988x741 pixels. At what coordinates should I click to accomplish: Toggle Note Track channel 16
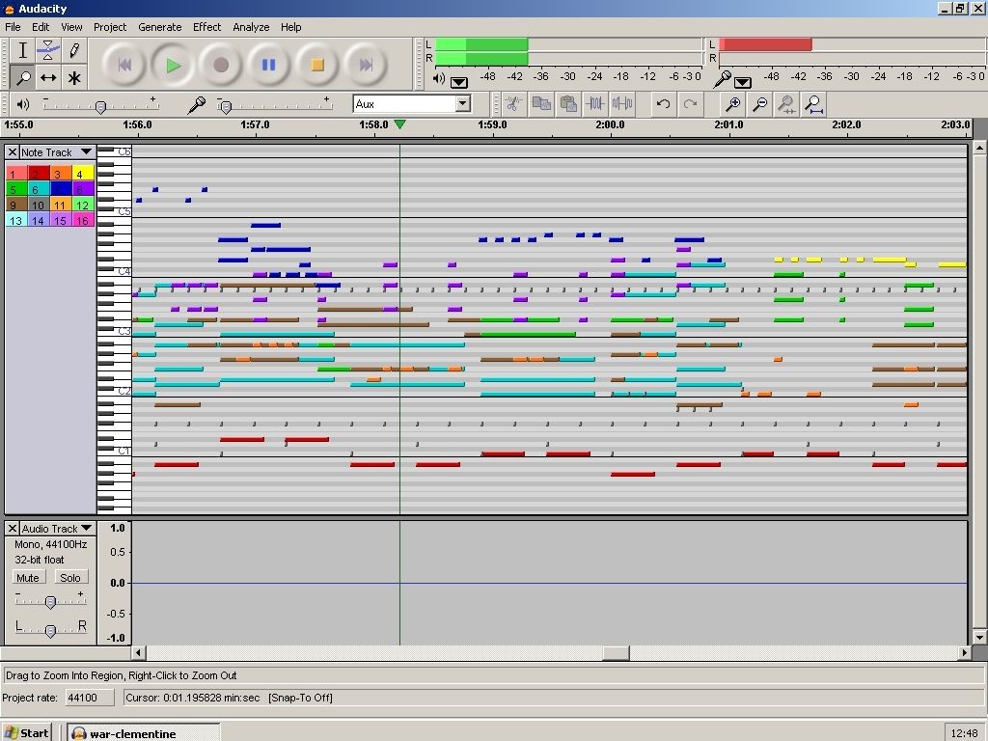(83, 220)
